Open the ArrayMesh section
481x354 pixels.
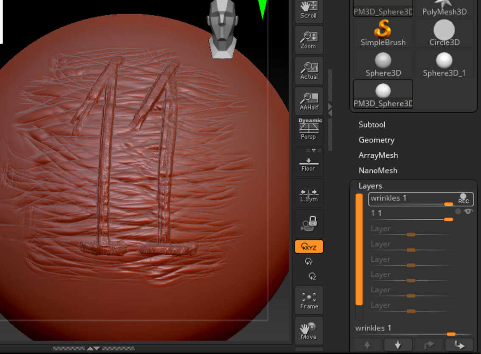[x=378, y=155]
